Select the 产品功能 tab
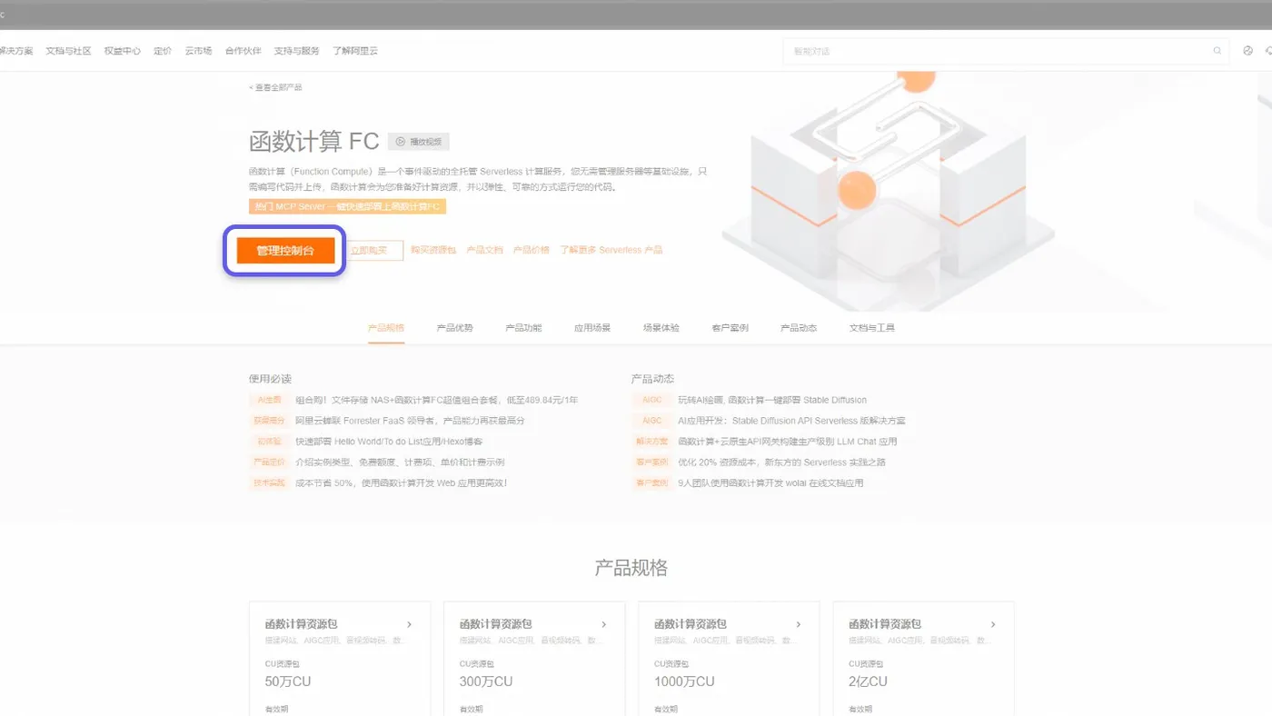The width and height of the screenshot is (1272, 716). tap(523, 327)
